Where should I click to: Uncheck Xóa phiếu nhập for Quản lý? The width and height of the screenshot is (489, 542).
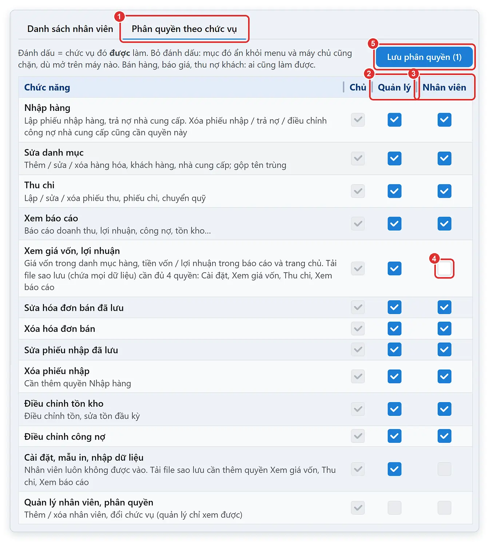tap(394, 376)
